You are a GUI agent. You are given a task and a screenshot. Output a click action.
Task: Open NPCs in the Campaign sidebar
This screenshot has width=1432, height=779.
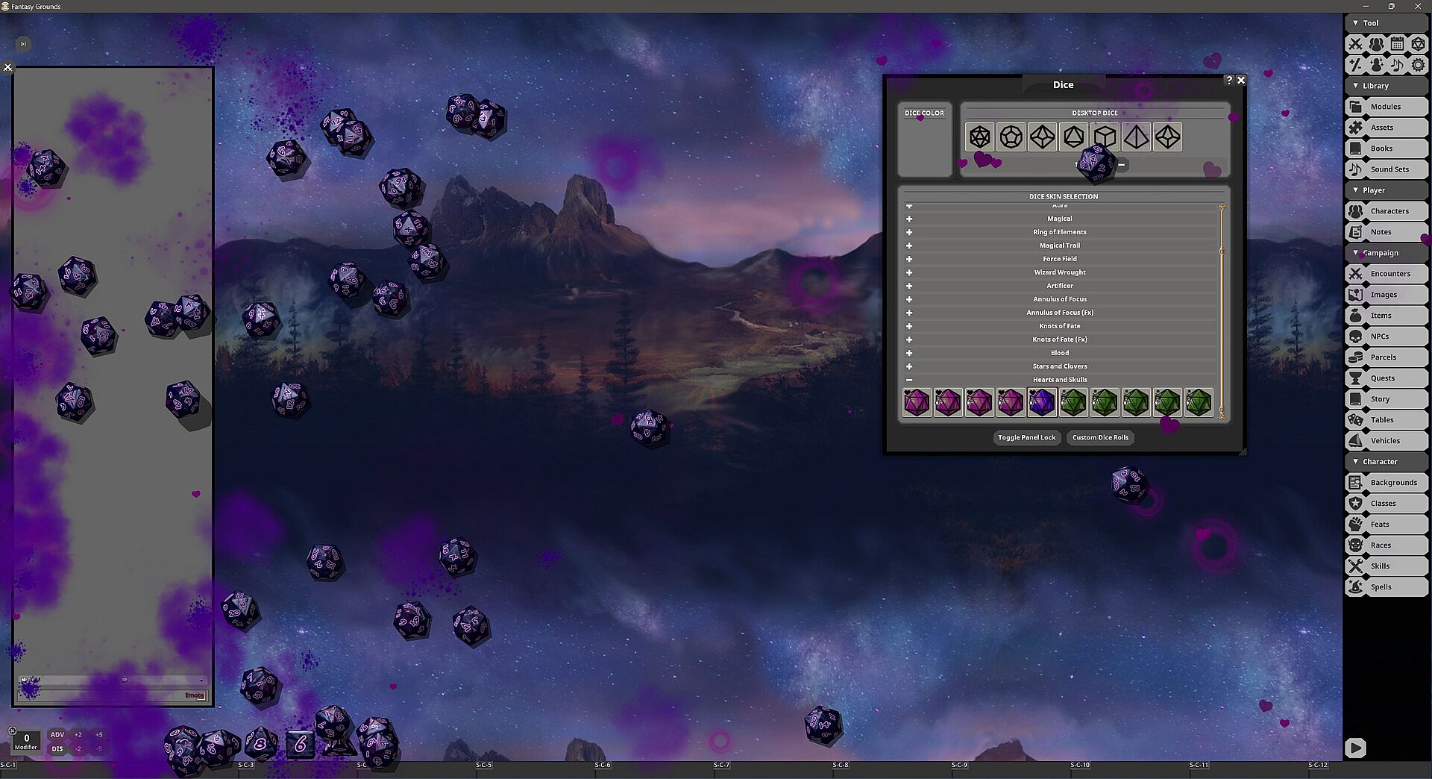1387,337
